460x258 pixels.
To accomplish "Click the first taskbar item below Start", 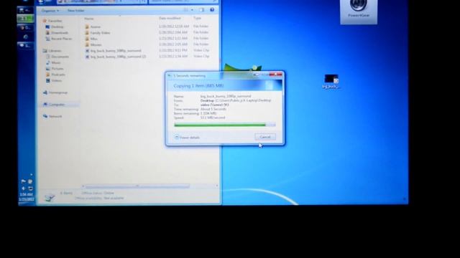I will (26, 10).
